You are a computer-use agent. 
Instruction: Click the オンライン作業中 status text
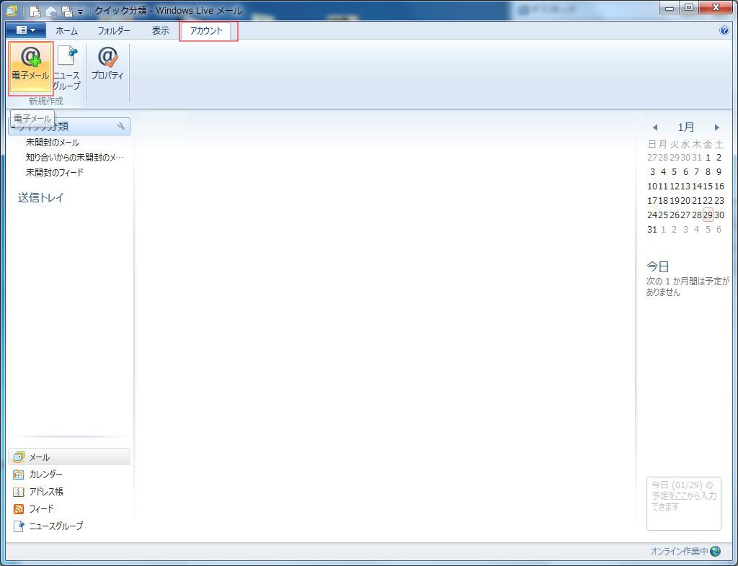[x=679, y=551]
